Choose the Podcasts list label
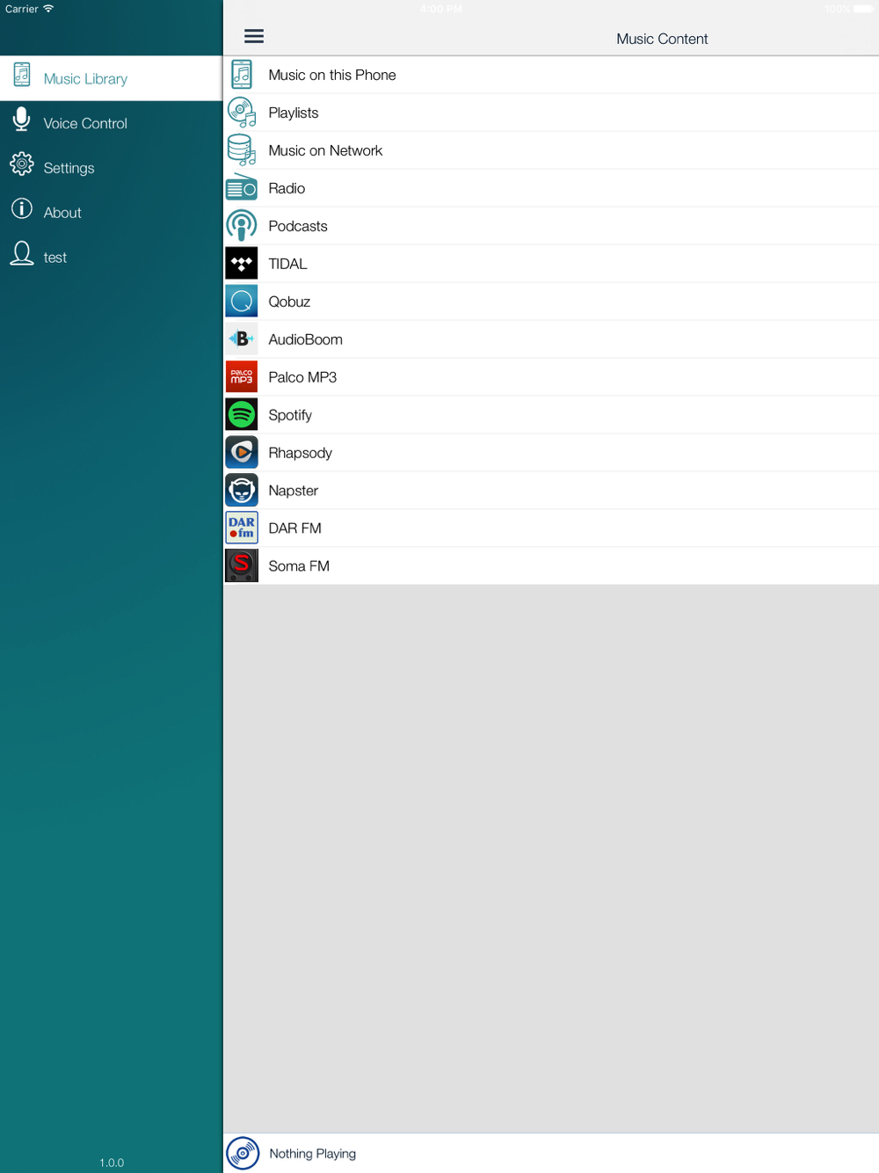The height and width of the screenshot is (1173, 879). coord(298,226)
